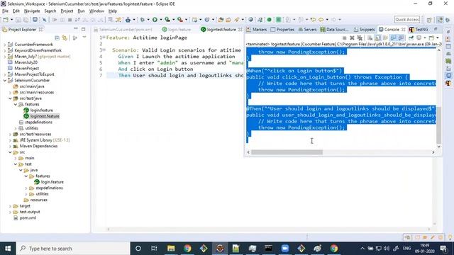Click the External Tools run icon
The width and height of the screenshot is (454, 255).
click(180, 20)
